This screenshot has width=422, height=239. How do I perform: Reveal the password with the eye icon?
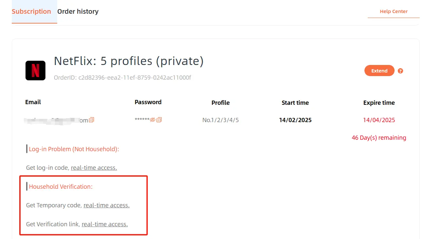click(x=153, y=120)
